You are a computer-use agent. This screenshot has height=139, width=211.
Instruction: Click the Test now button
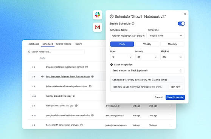(x=175, y=87)
